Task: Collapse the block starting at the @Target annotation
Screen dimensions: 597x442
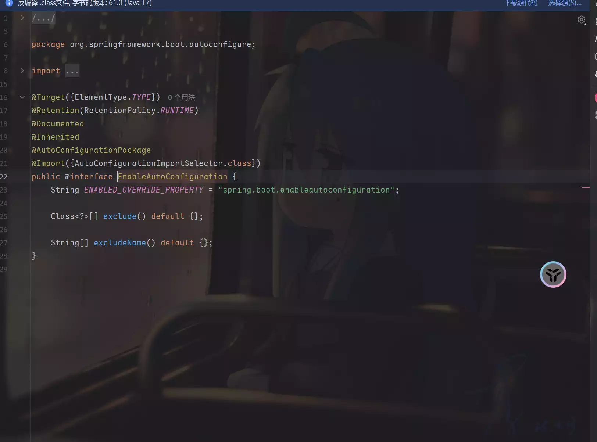Action: click(22, 97)
